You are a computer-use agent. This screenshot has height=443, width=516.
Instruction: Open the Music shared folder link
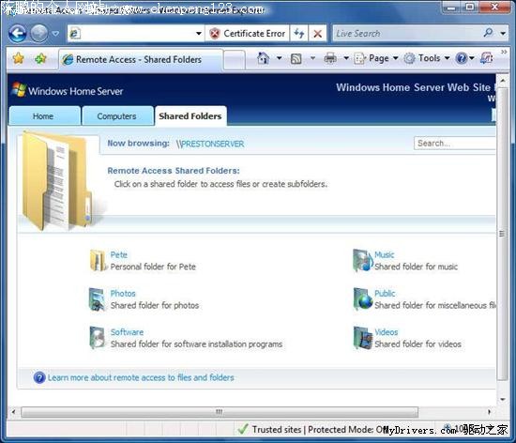[x=385, y=254]
